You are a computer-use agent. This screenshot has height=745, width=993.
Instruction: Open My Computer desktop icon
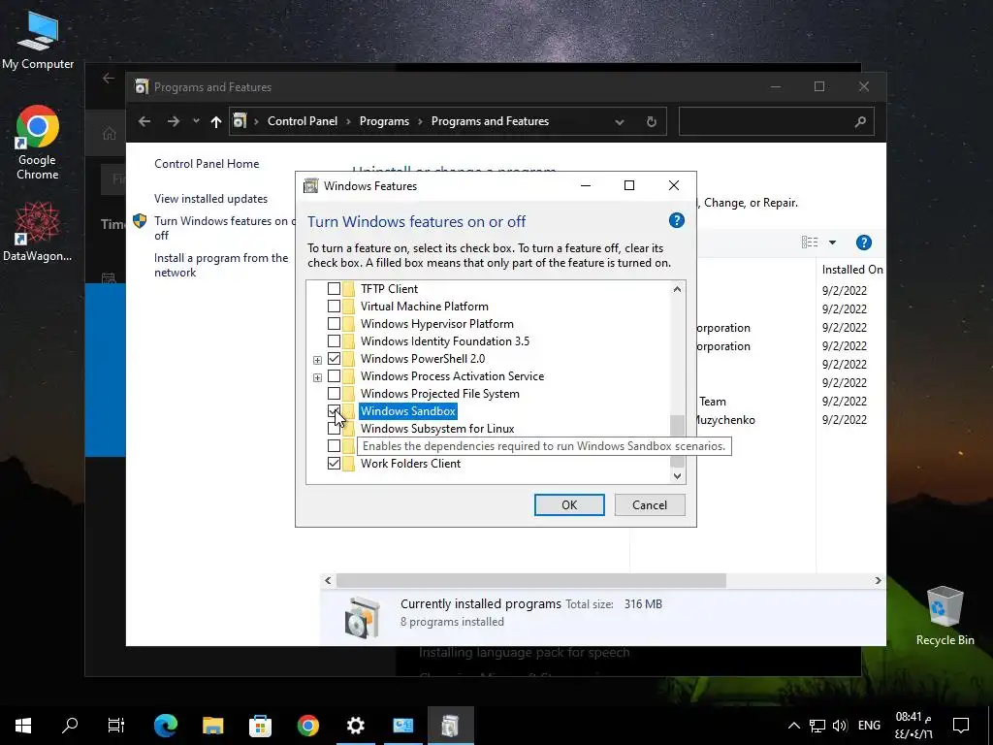38,41
